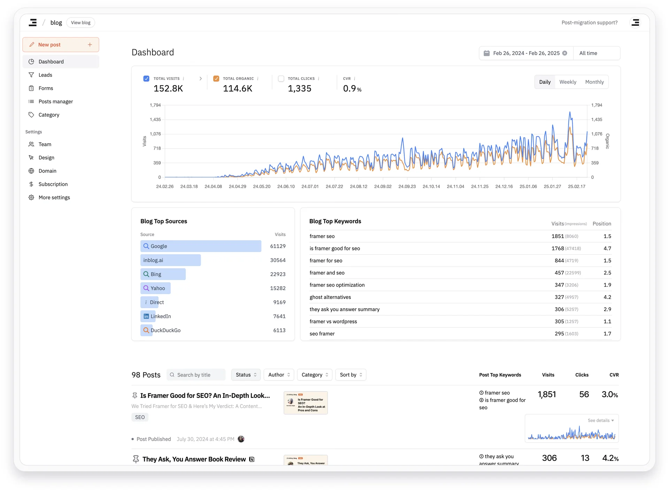Open the Team settings icon
Screen dimensions: 669x491
click(x=31, y=144)
